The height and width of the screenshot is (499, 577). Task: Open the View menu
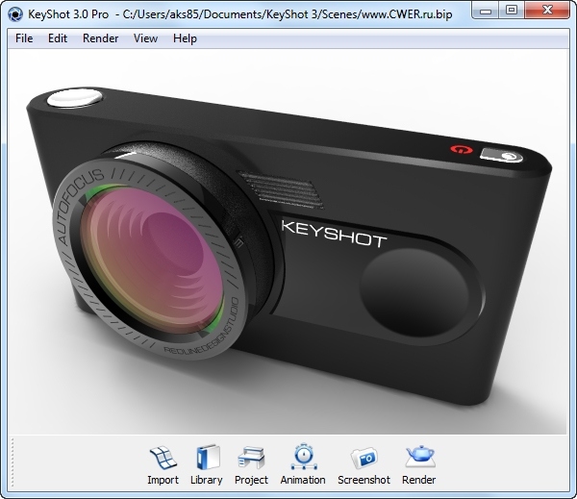[x=145, y=38]
